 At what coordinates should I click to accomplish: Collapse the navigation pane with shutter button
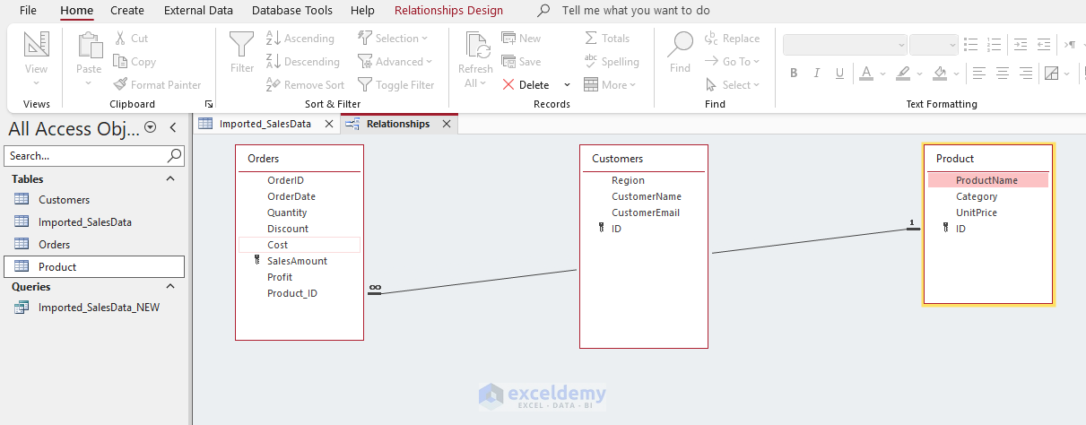(x=173, y=127)
